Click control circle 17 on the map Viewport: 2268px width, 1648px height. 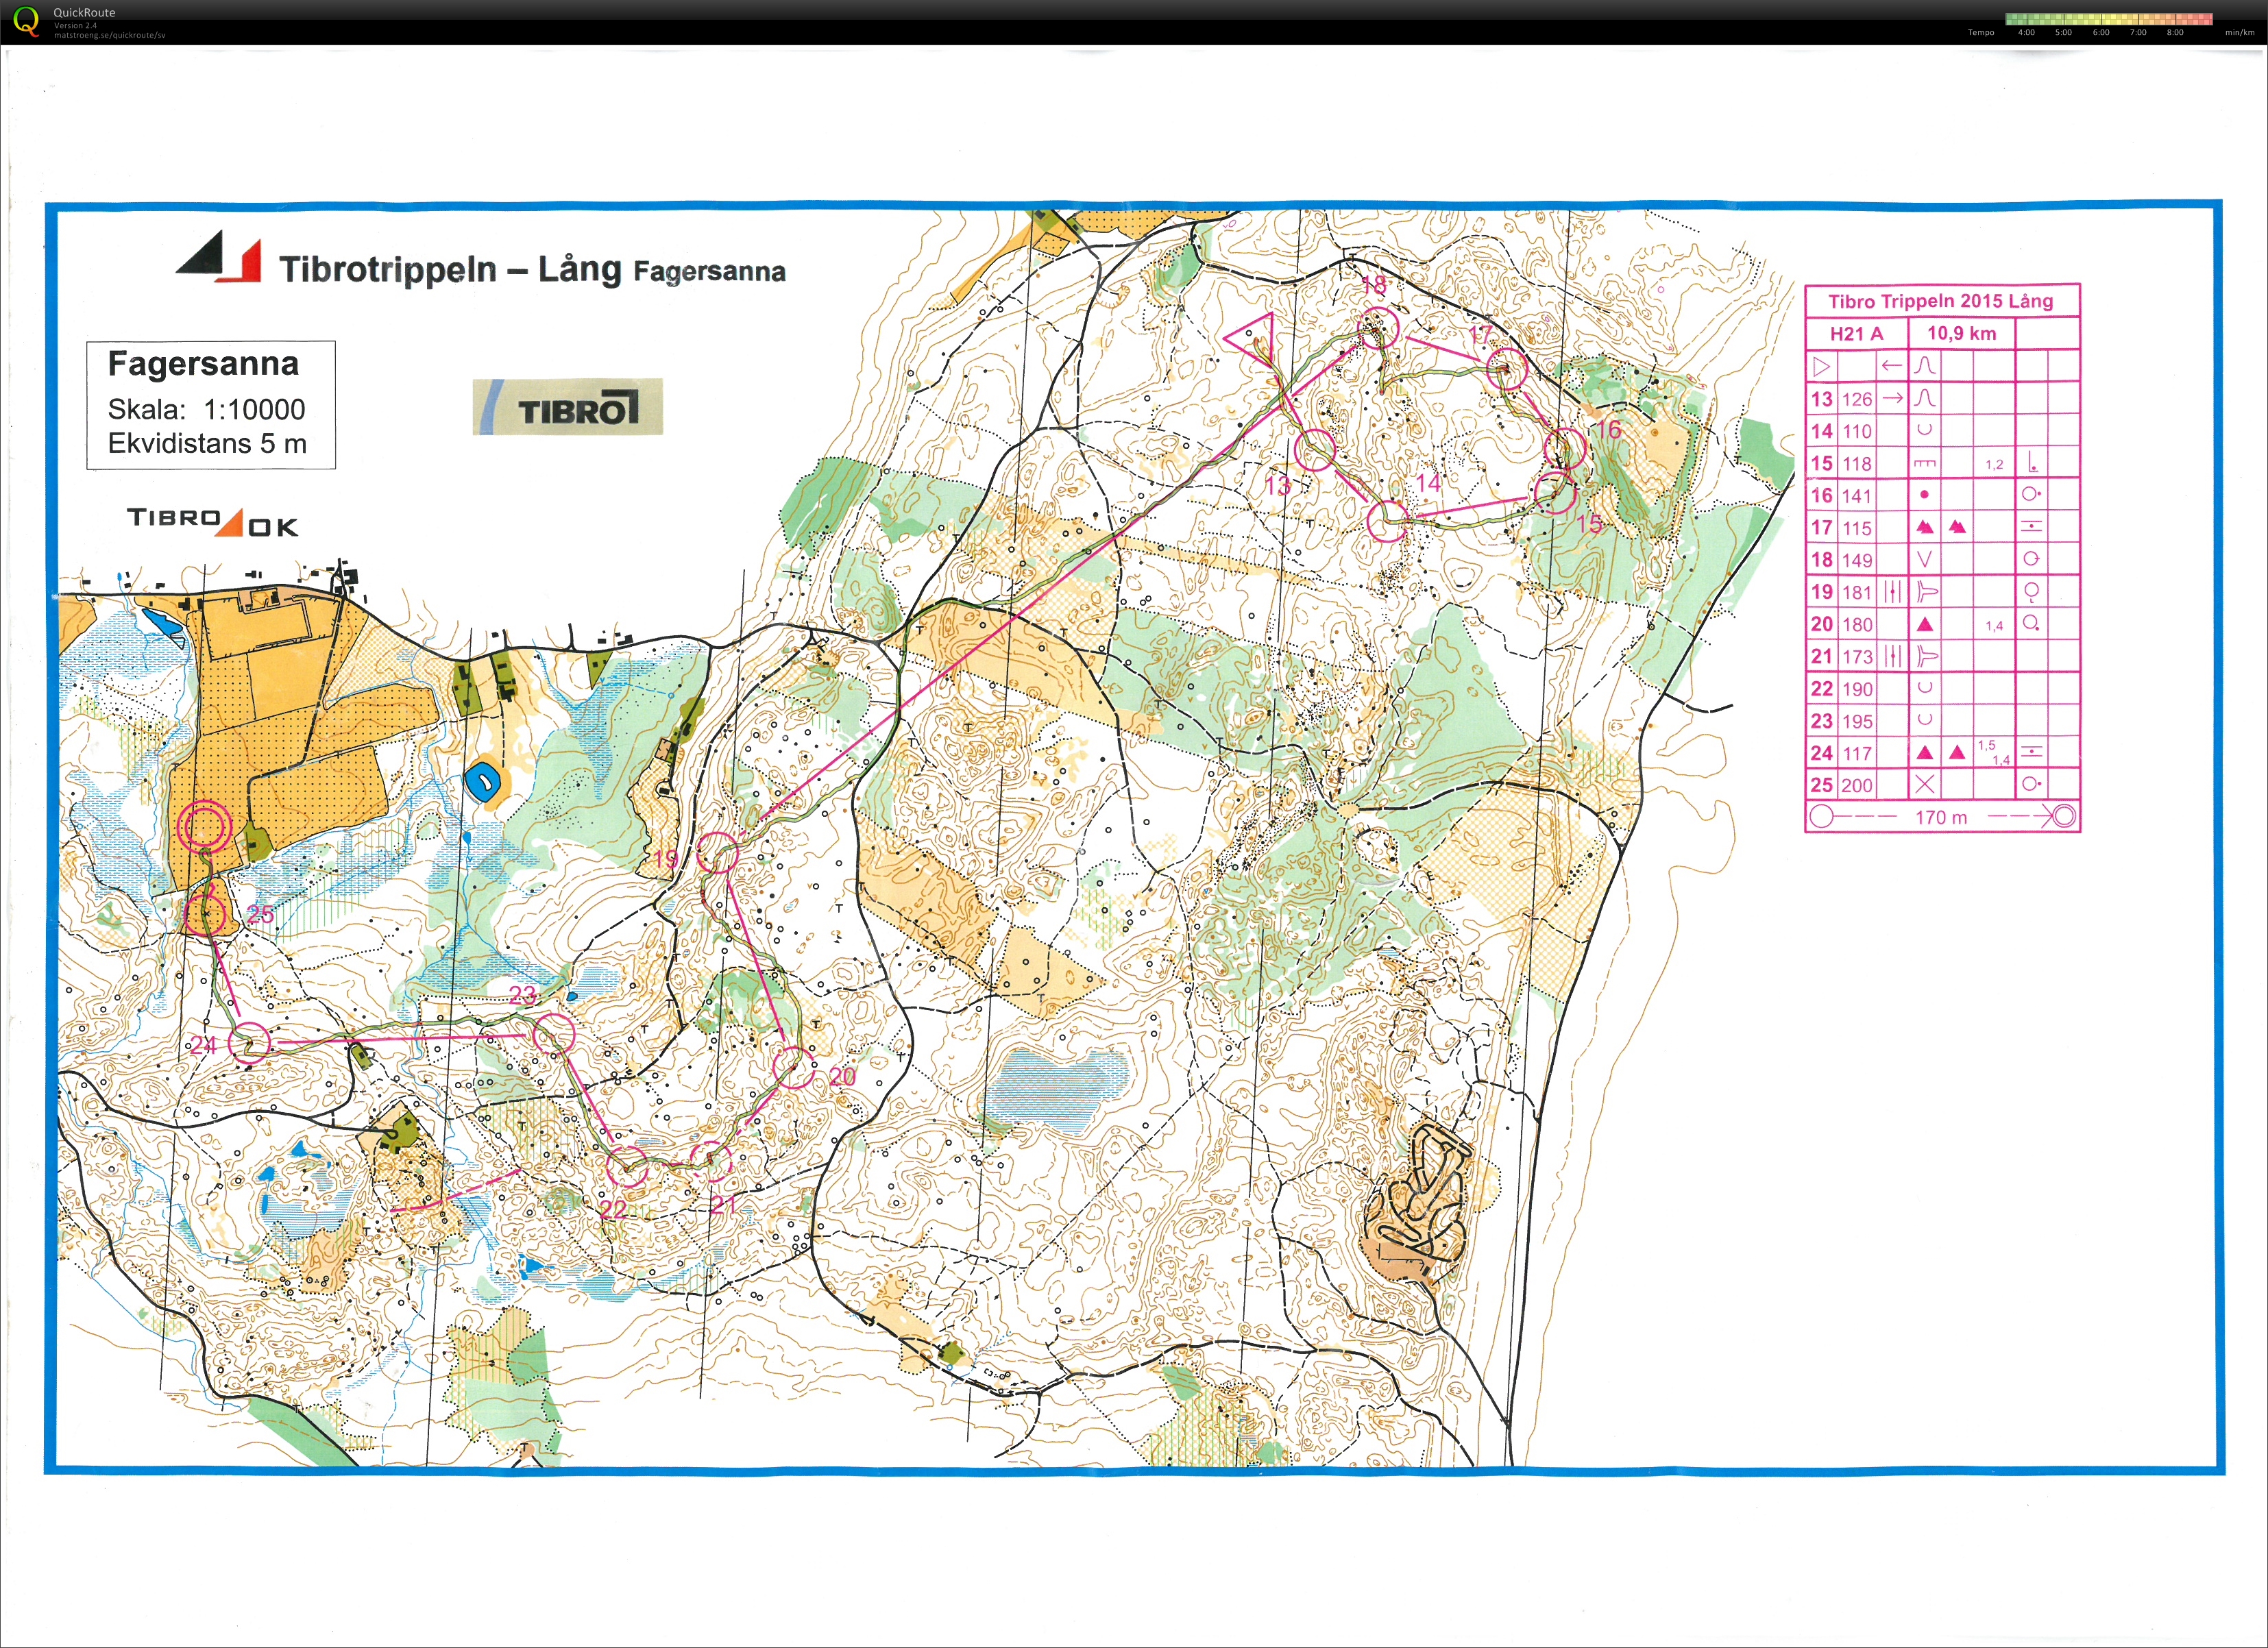point(1506,369)
